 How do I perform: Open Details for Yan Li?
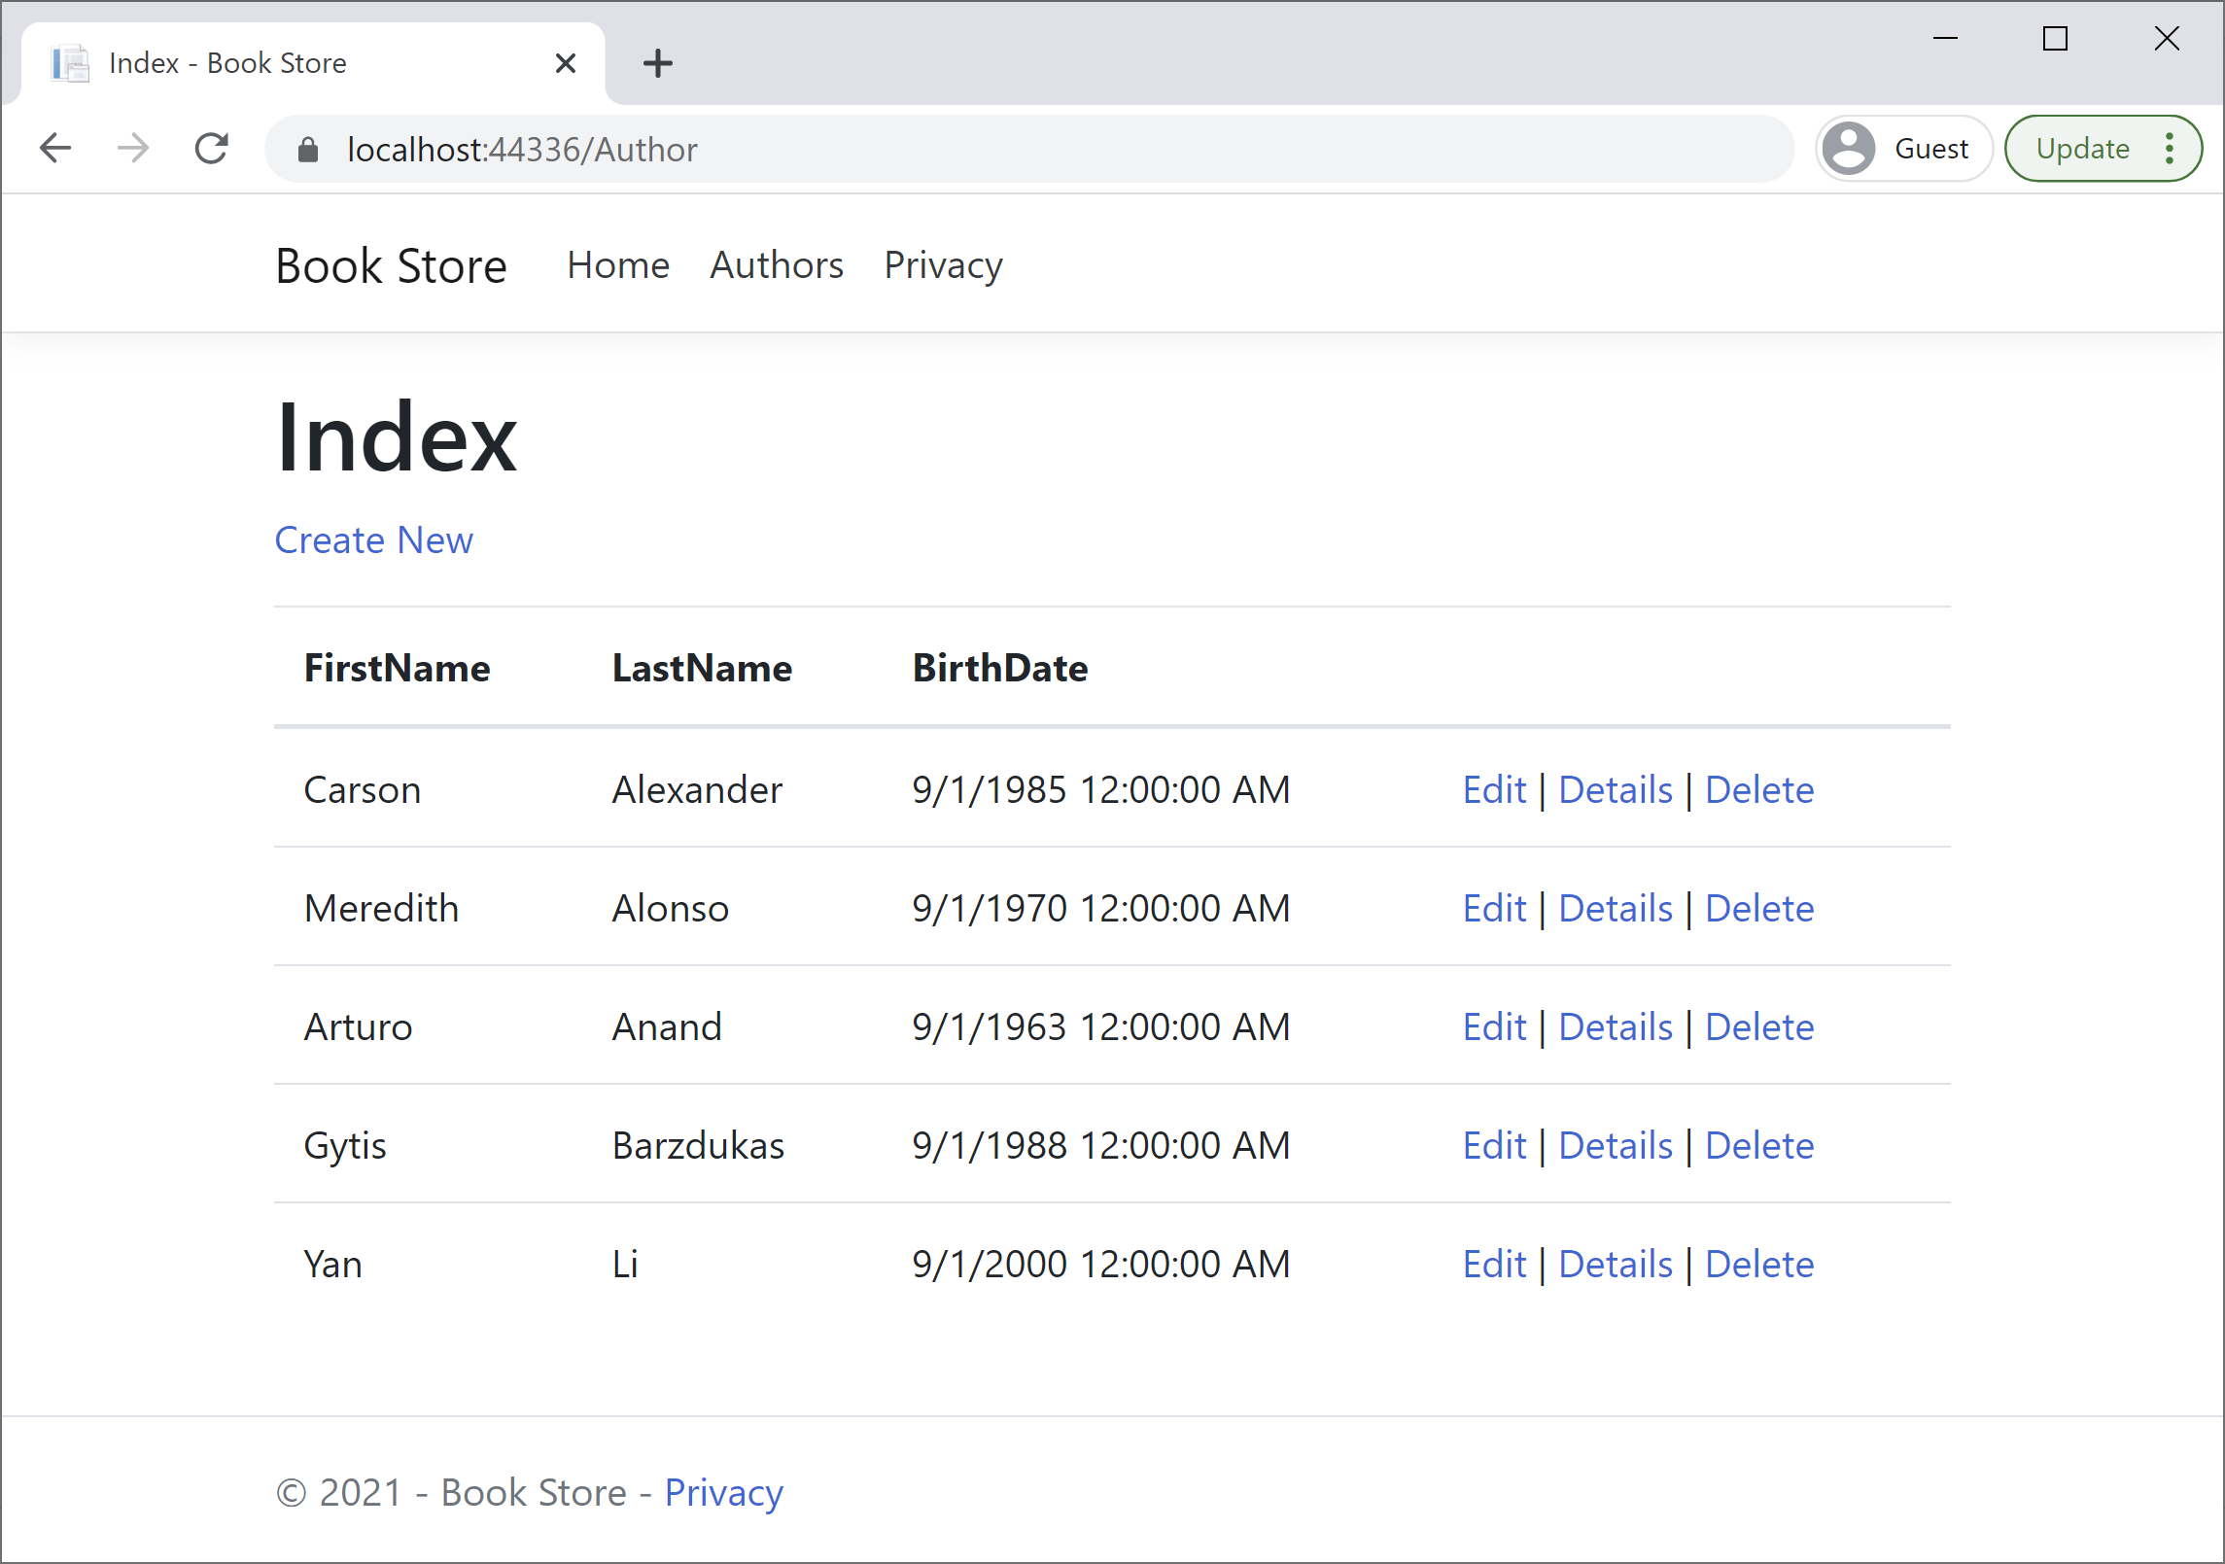[1615, 1264]
